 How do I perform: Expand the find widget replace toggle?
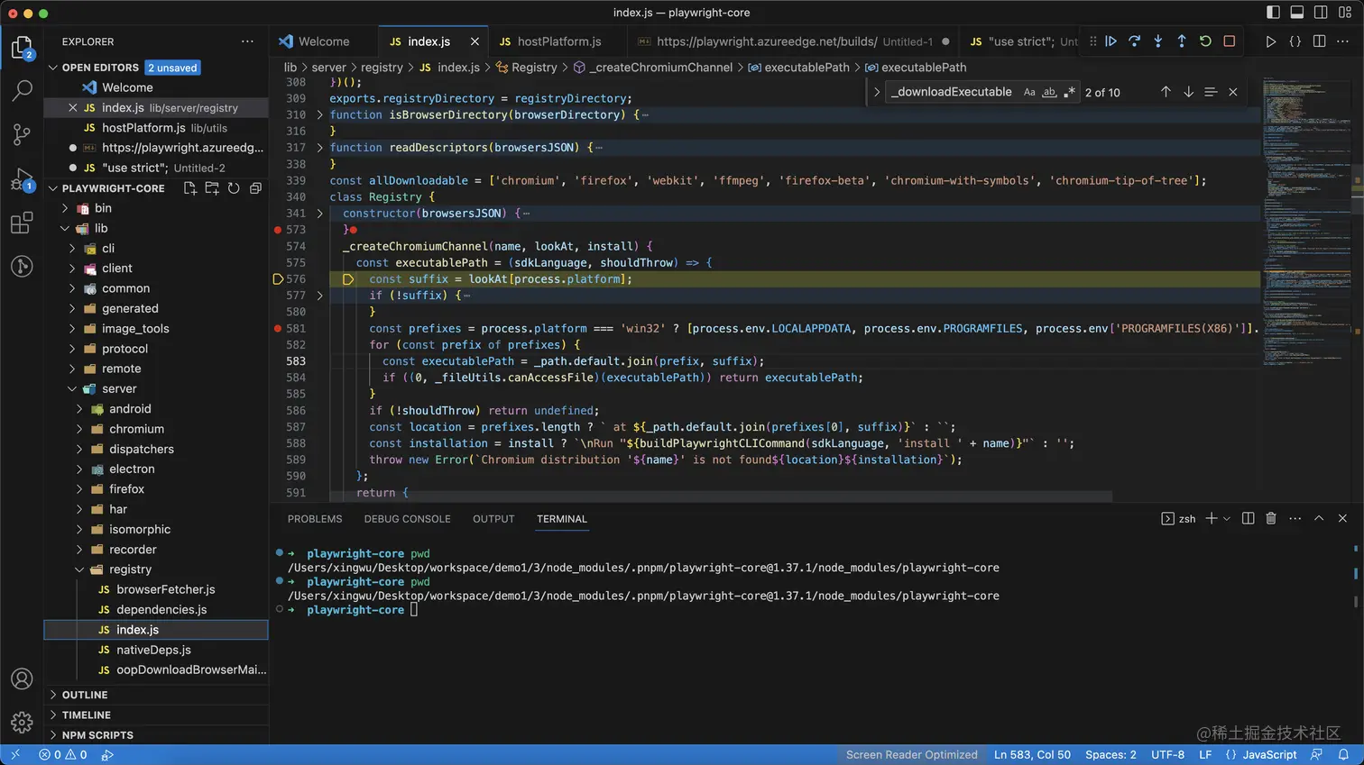pyautogui.click(x=876, y=92)
